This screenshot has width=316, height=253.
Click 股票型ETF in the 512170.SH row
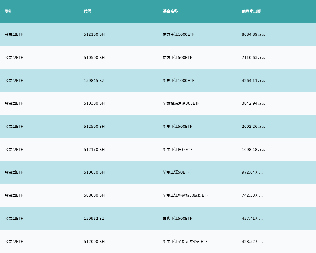14,150
